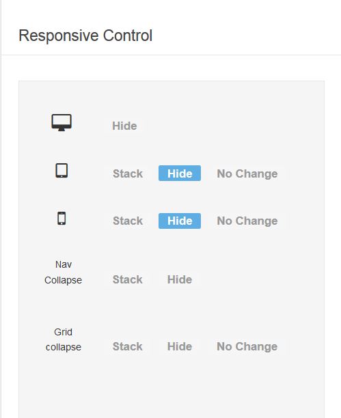Click the Responsive Control heading
Image resolution: width=341 pixels, height=418 pixels.
(x=85, y=36)
